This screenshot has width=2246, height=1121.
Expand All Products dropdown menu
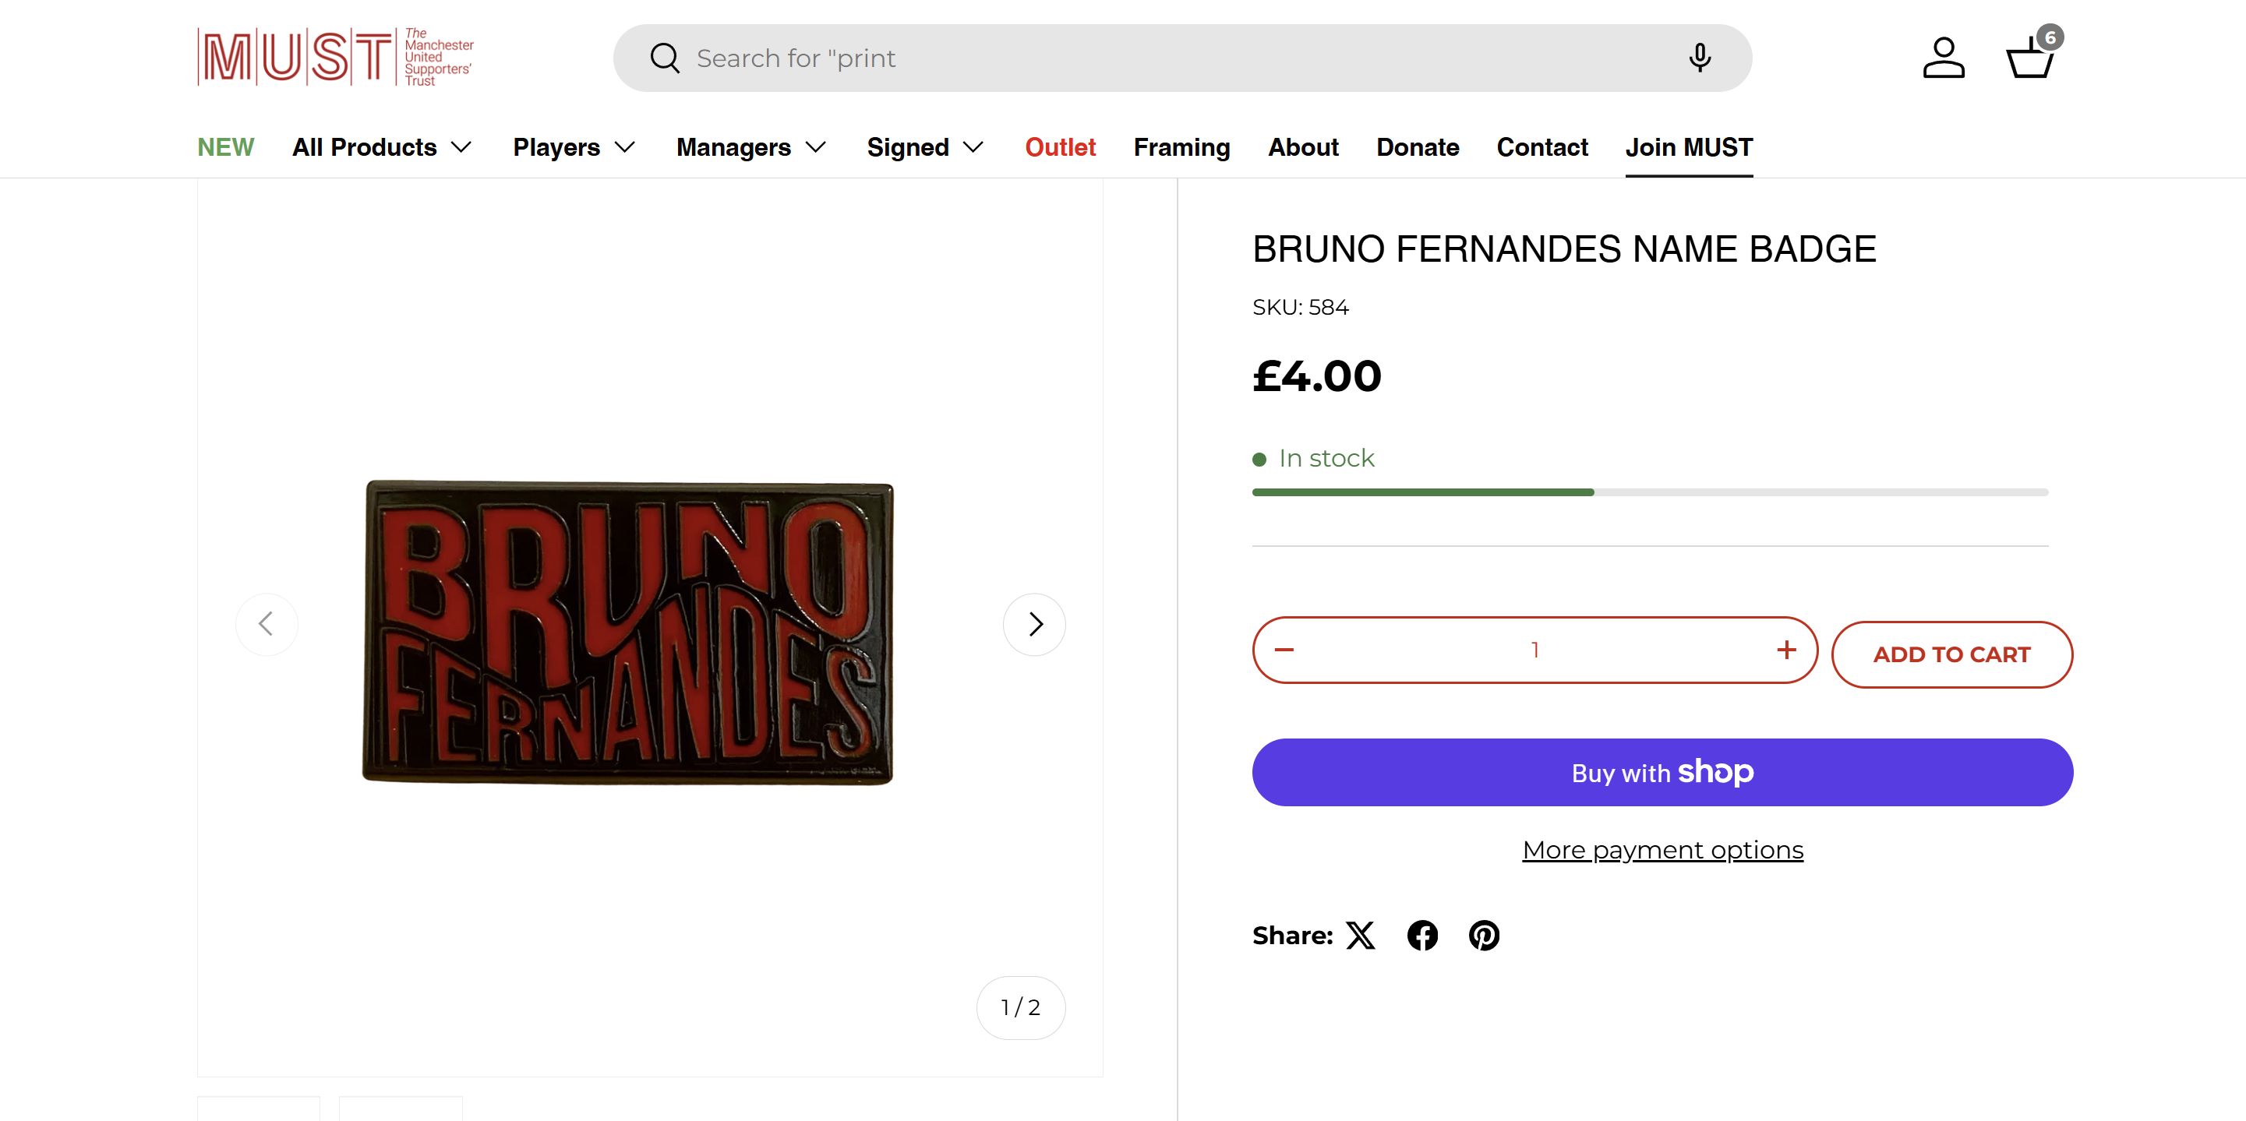tap(382, 147)
